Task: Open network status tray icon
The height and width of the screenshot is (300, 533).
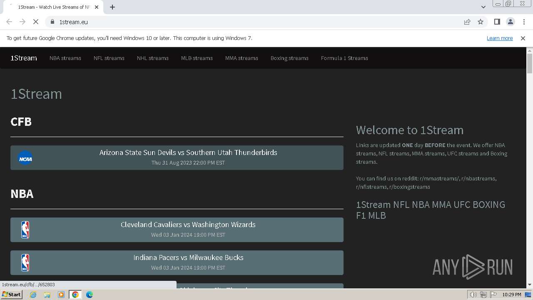Action: coord(483,295)
